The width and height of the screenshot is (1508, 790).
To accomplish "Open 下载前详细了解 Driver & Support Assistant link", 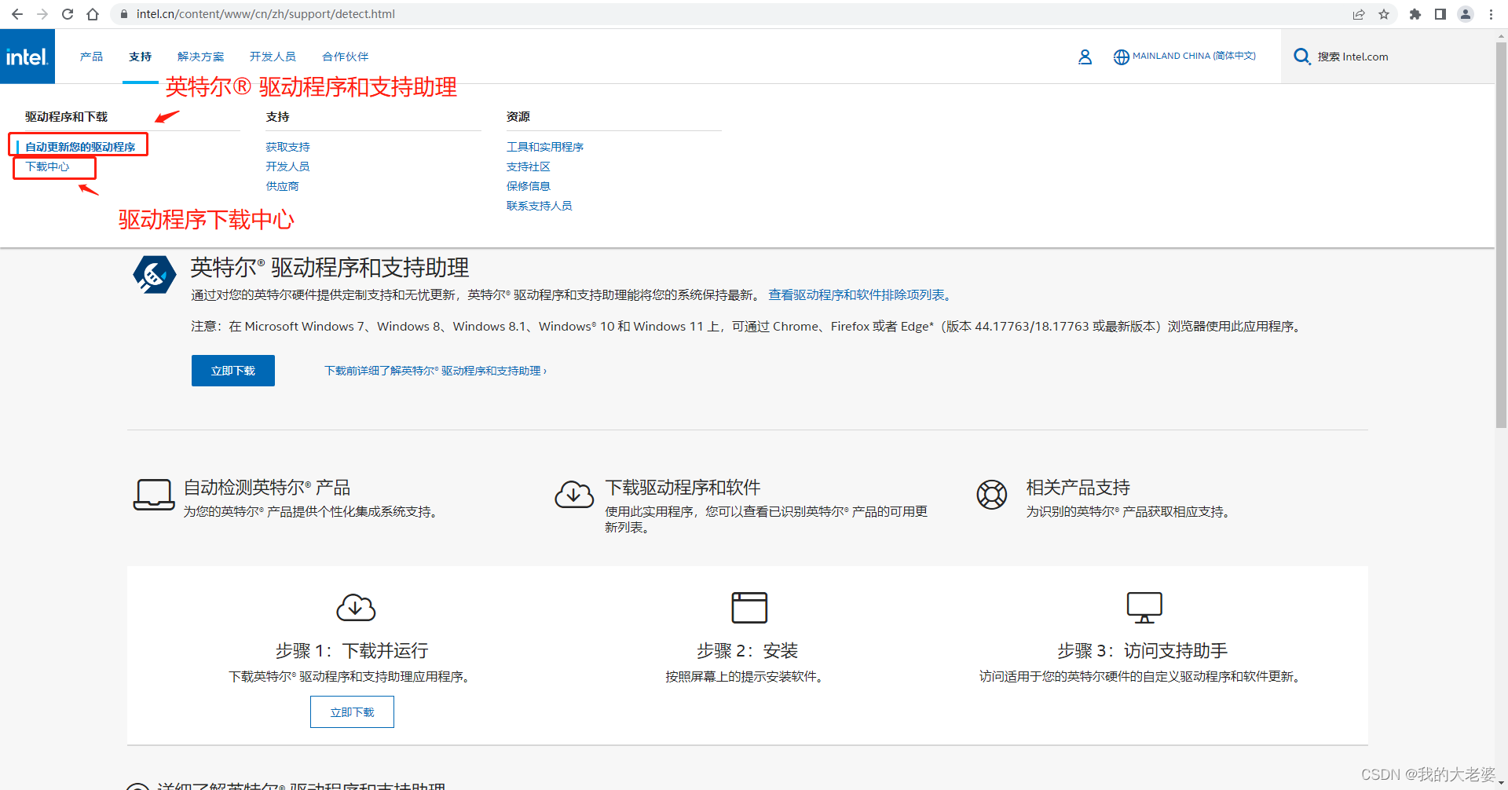I will pyautogui.click(x=436, y=371).
